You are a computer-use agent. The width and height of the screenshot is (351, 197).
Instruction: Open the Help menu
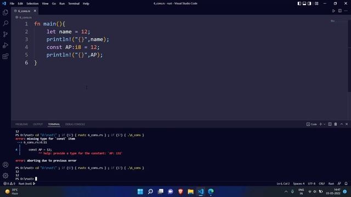[86, 3]
